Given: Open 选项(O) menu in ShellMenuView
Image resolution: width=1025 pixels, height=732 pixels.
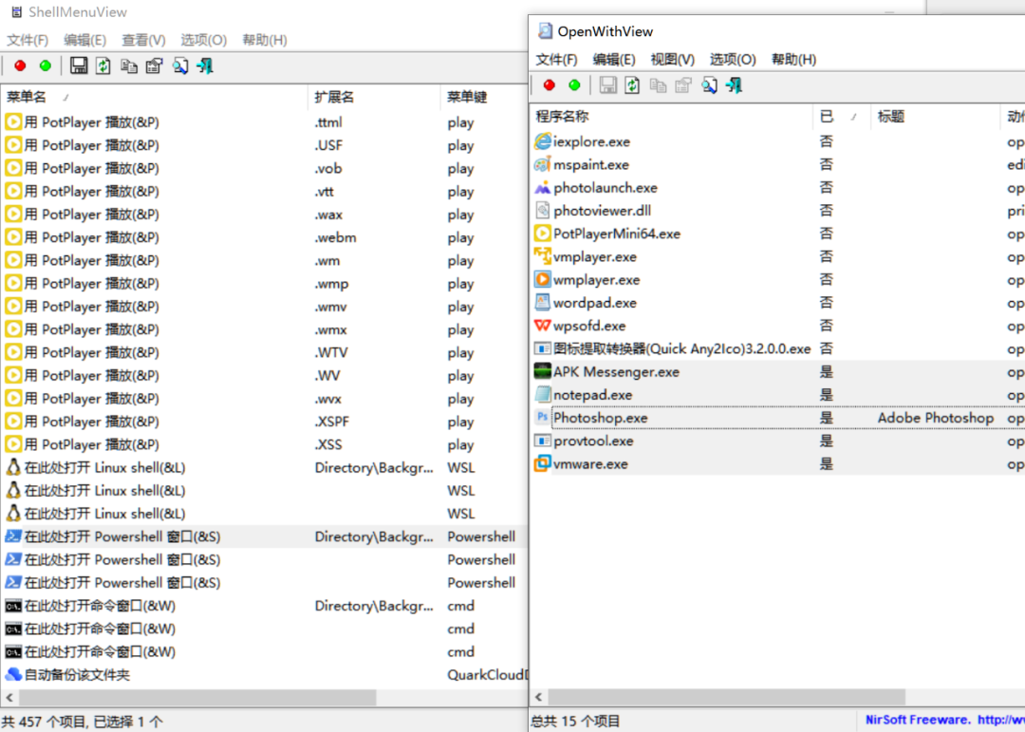Looking at the screenshot, I should [203, 40].
